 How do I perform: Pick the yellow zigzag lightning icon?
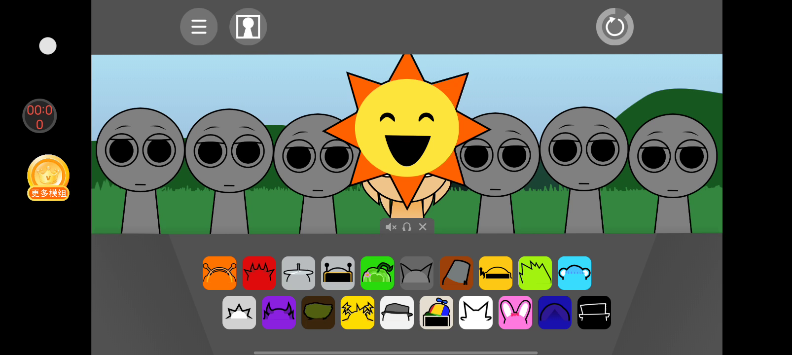click(358, 313)
